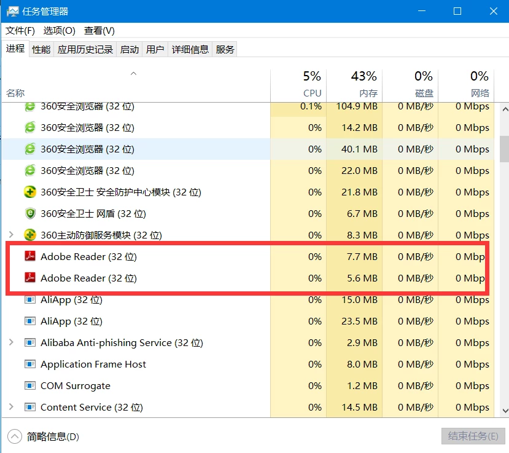509x453 pixels.
Task: Click the AliApp icon with 23.5 MB
Action: [x=30, y=321]
